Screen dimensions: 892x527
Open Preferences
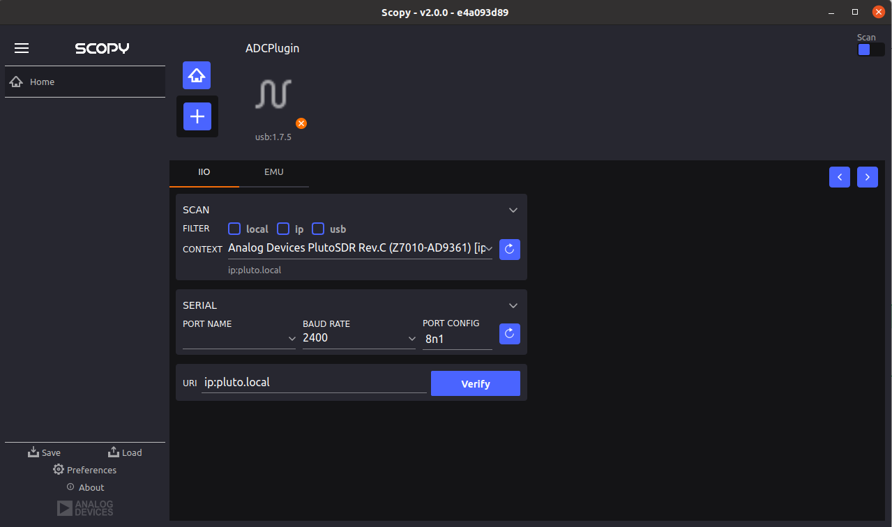point(84,470)
